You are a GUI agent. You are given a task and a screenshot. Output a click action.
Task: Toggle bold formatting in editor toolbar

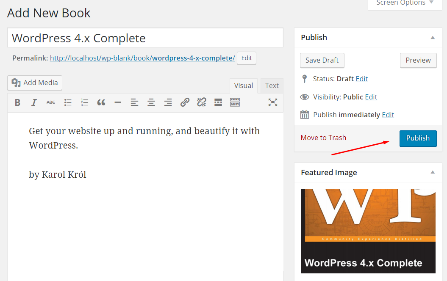[x=17, y=102]
